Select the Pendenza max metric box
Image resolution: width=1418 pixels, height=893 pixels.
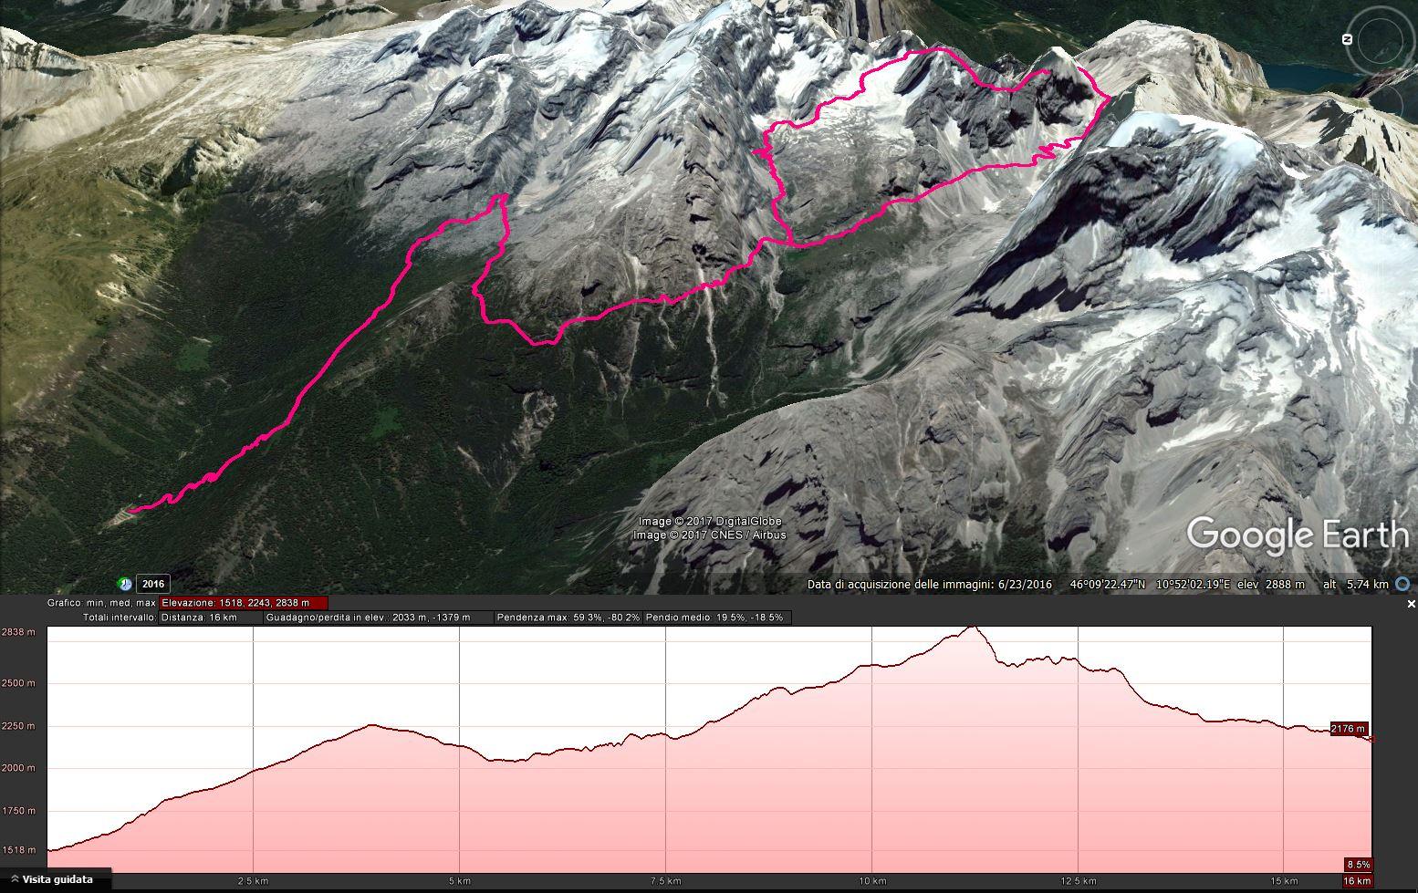point(568,618)
